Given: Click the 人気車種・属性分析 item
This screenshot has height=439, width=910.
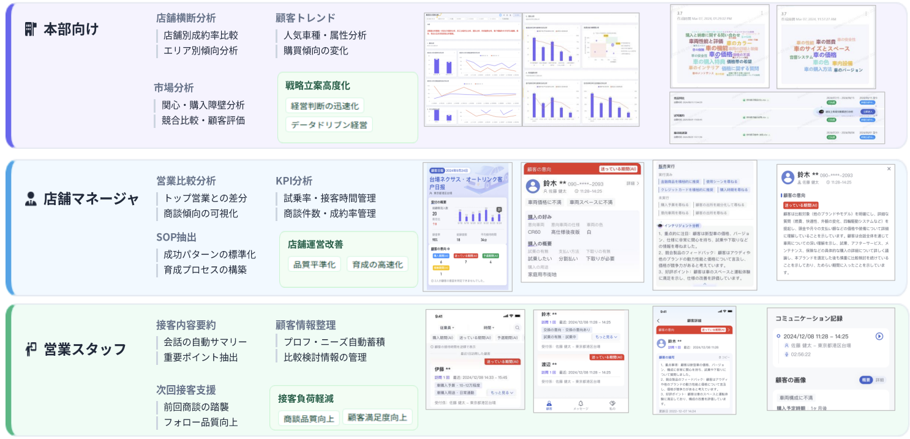Looking at the screenshot, I should (x=325, y=36).
